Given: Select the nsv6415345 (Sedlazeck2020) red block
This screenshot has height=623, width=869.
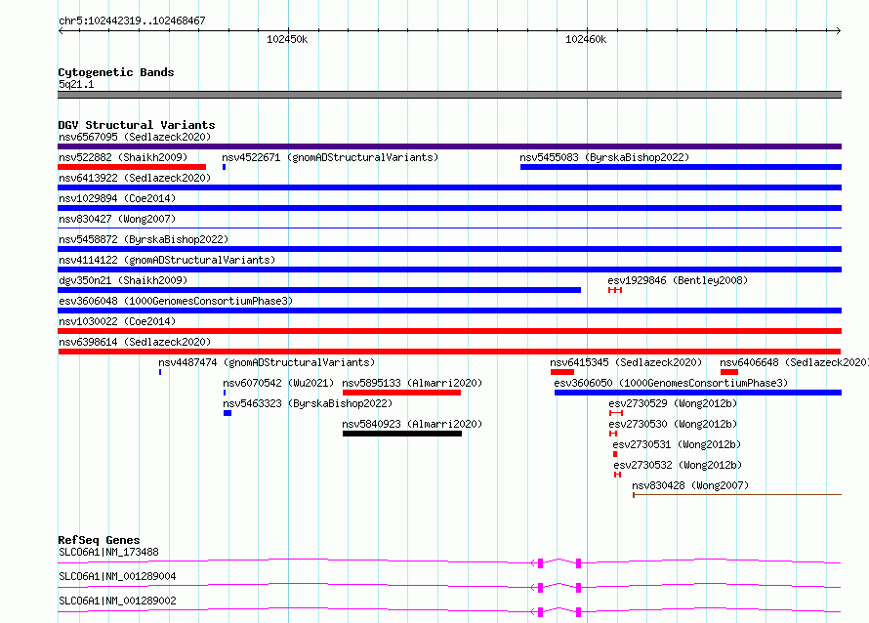Looking at the screenshot, I should 562,372.
